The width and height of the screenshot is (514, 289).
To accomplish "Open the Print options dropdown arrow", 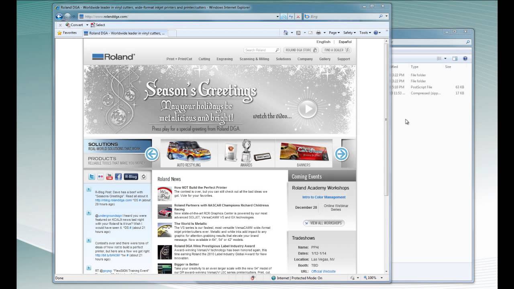I will pos(324,33).
